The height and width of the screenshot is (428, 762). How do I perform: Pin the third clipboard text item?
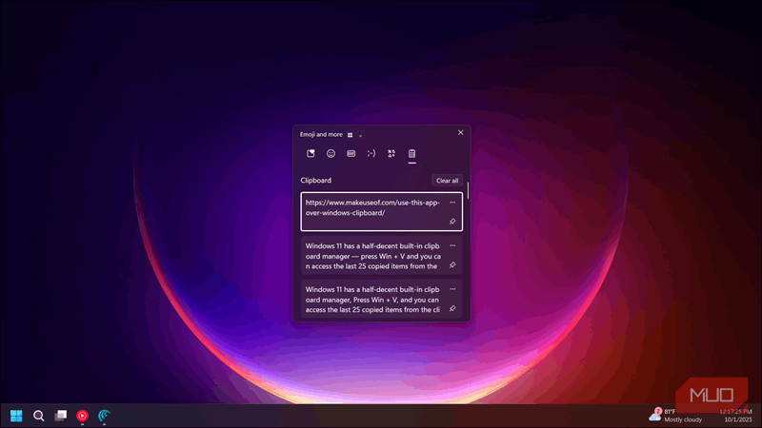click(452, 308)
